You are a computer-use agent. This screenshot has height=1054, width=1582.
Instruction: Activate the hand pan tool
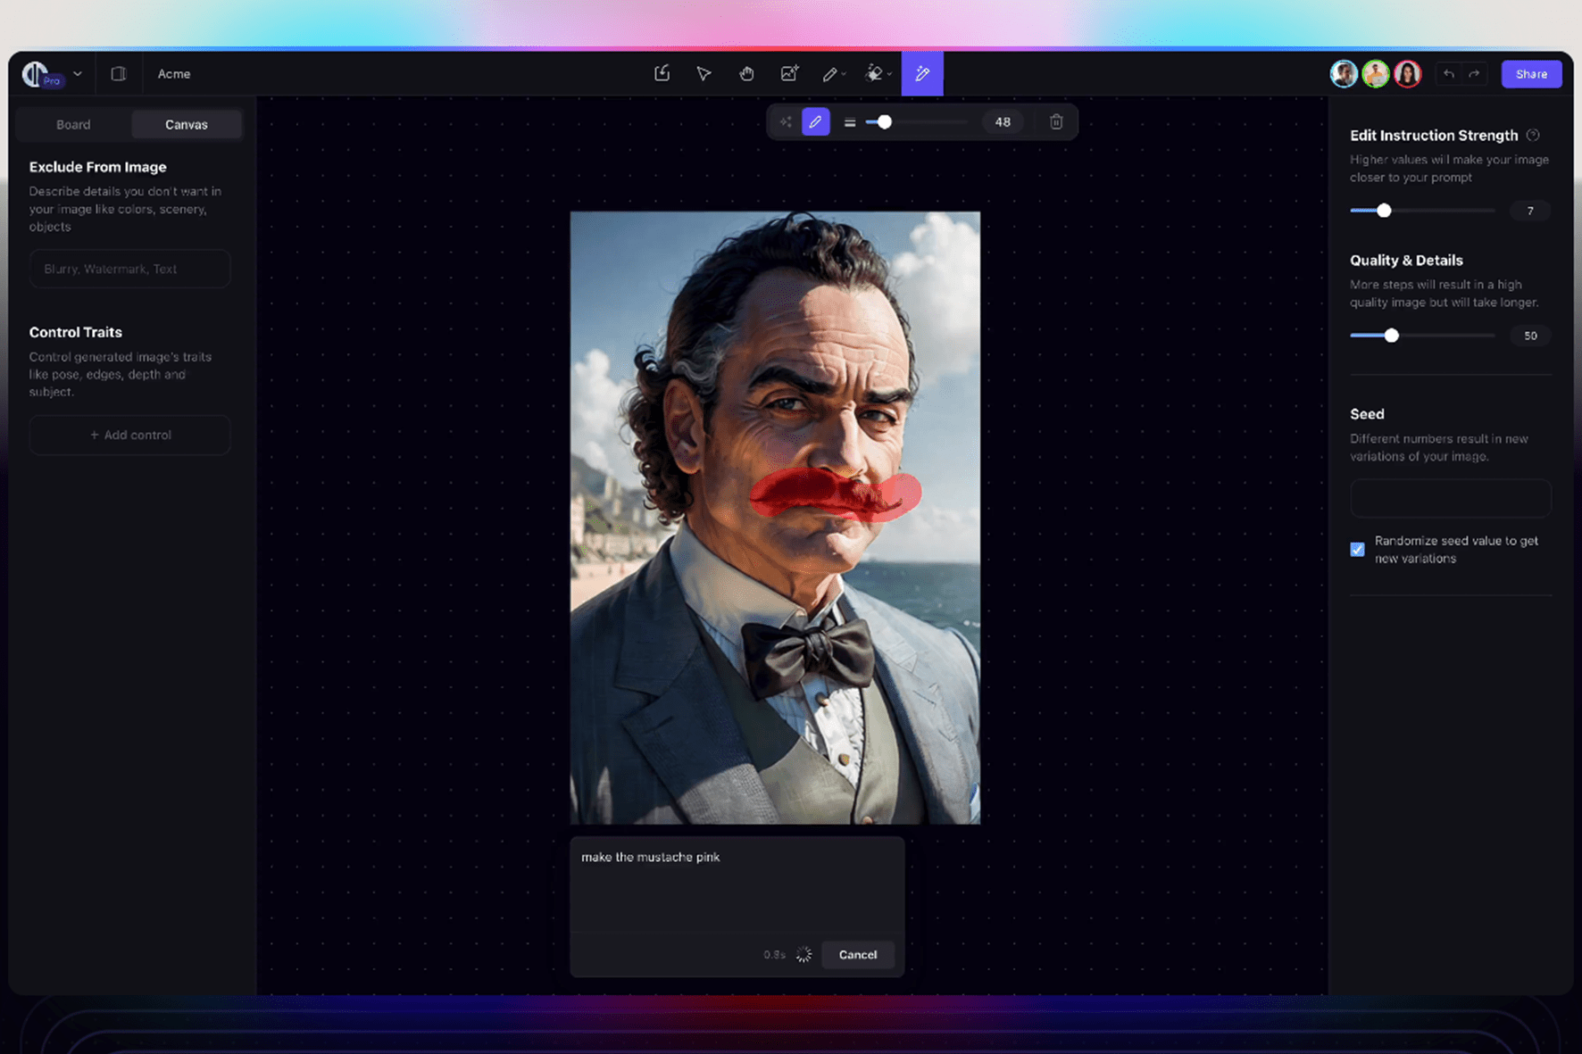pyautogui.click(x=747, y=74)
